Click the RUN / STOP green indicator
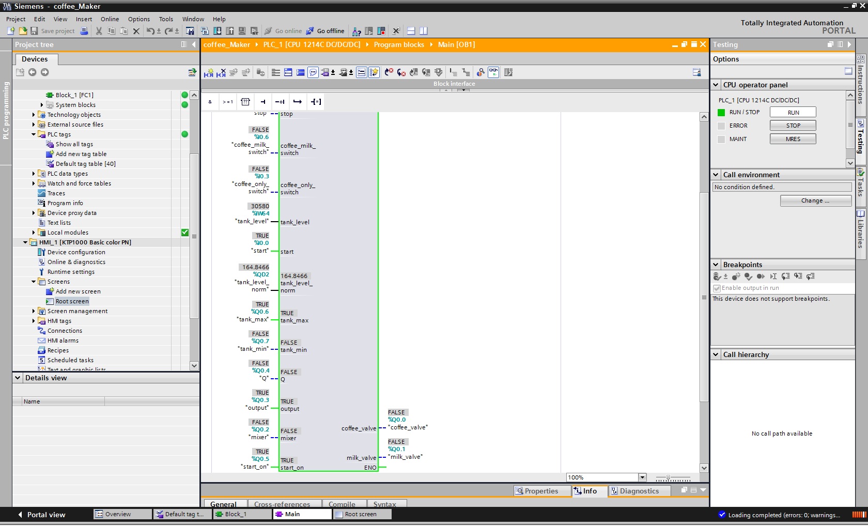Image resolution: width=868 pixels, height=526 pixels. pos(721,112)
